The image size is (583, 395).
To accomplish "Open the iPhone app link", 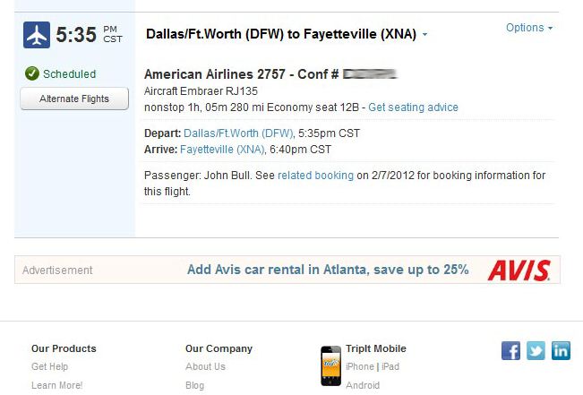I will (x=360, y=366).
